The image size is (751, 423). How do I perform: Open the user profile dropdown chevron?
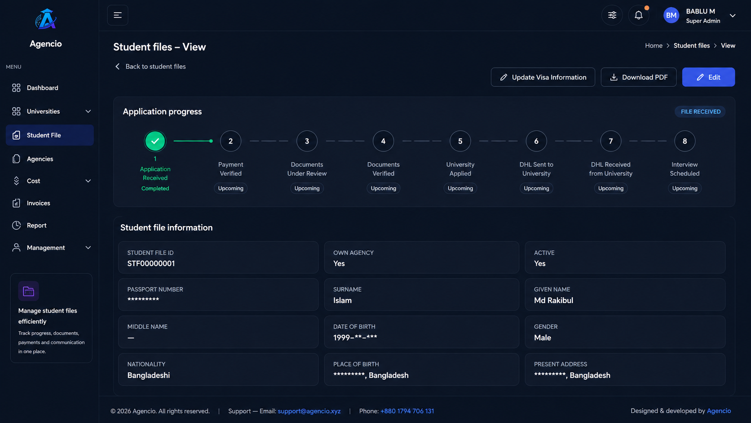[x=733, y=16]
